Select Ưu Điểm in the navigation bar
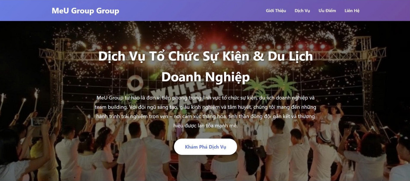 (327, 11)
